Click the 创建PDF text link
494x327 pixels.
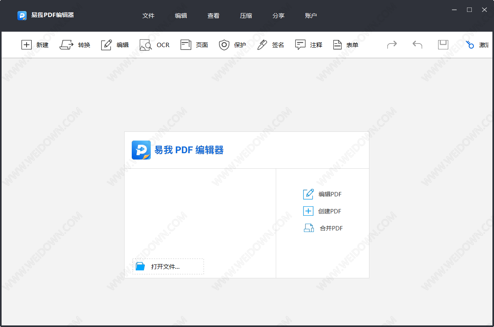click(x=330, y=211)
